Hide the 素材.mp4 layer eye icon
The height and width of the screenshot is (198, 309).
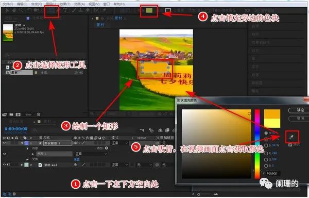[4, 164]
